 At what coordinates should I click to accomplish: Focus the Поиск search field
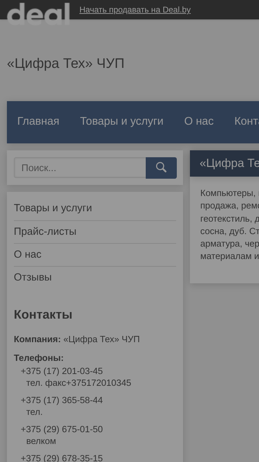80,168
